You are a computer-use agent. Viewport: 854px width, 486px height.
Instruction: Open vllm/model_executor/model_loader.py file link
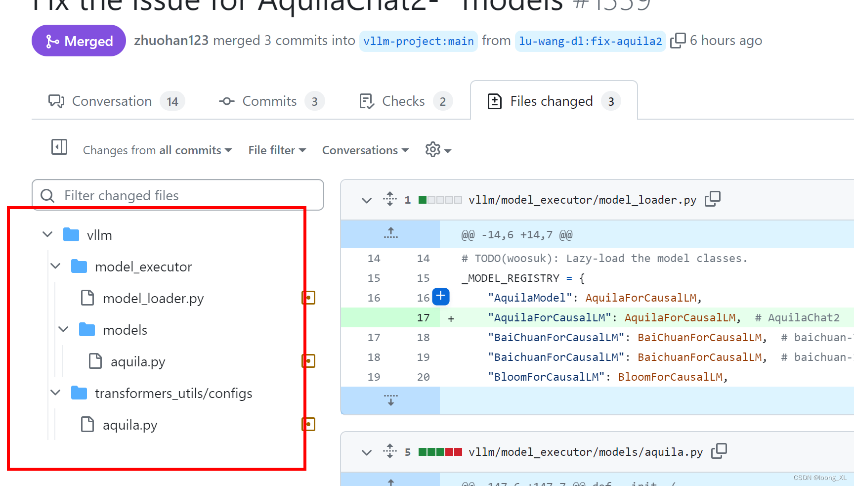582,200
